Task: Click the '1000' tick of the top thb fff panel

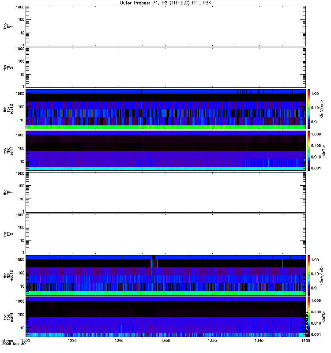Action: (20, 7)
